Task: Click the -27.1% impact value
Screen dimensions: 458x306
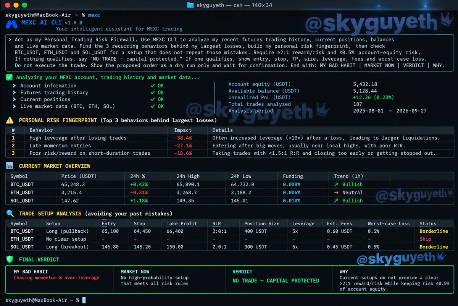Action: click(x=183, y=146)
